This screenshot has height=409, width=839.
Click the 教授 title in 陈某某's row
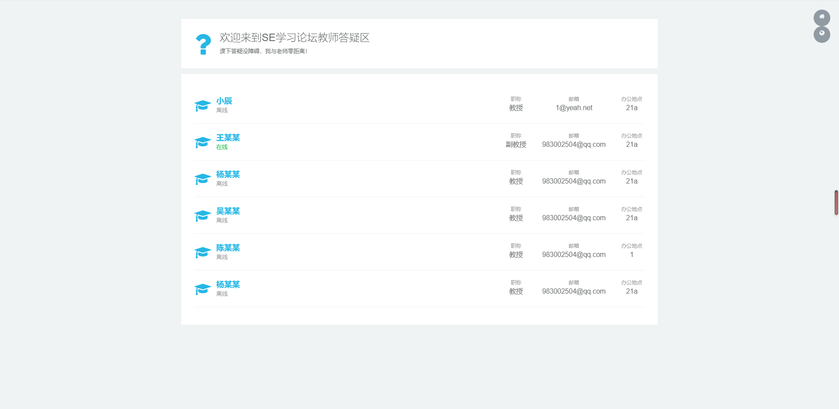pyautogui.click(x=516, y=255)
